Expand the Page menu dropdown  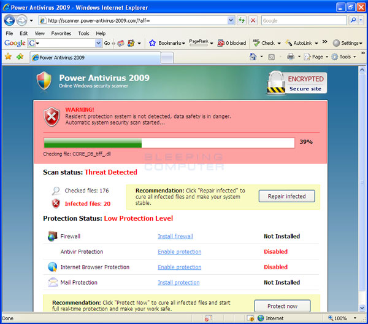click(x=316, y=57)
